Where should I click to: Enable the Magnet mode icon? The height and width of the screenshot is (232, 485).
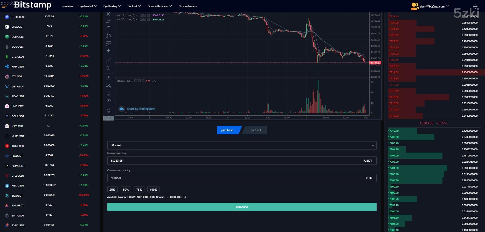coord(109,78)
